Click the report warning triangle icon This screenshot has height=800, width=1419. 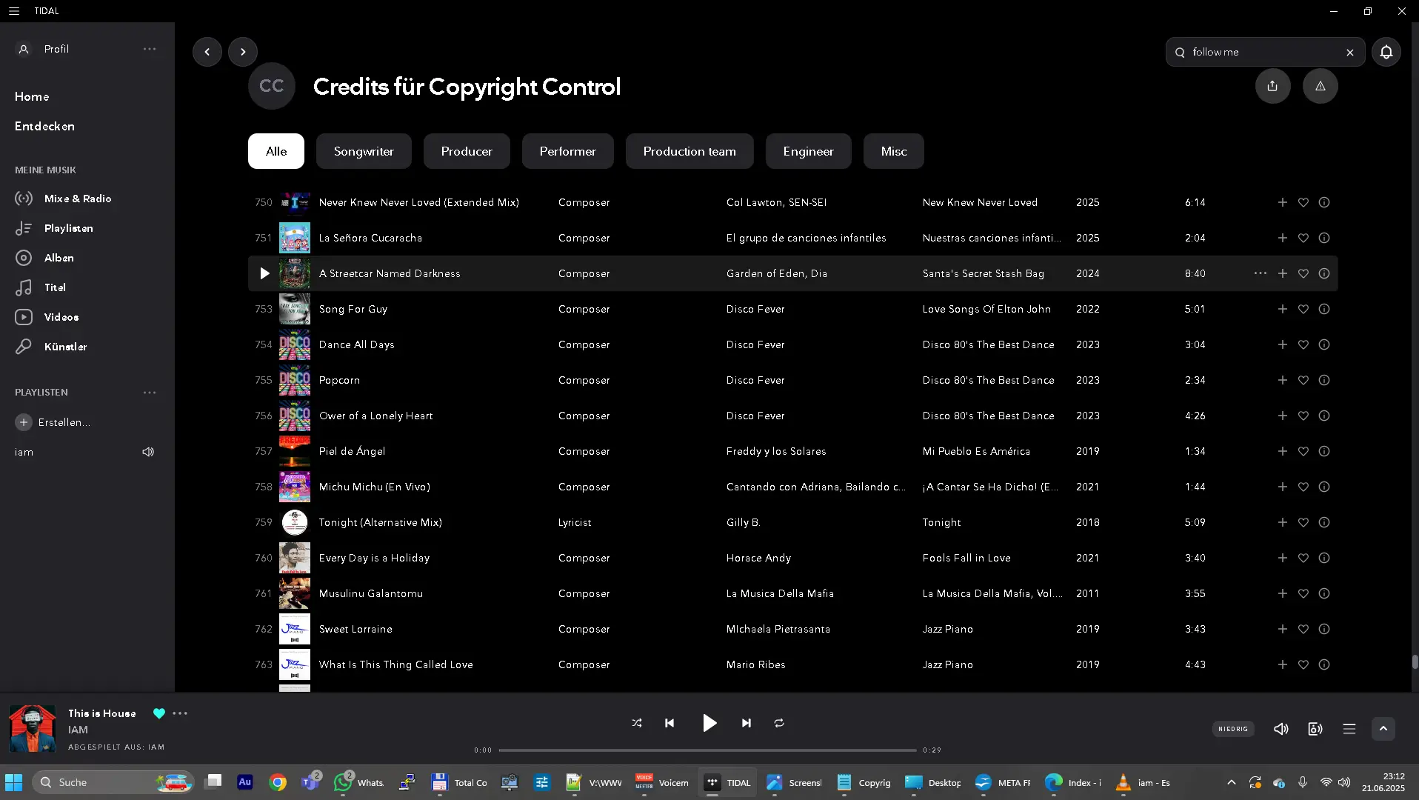(1320, 86)
